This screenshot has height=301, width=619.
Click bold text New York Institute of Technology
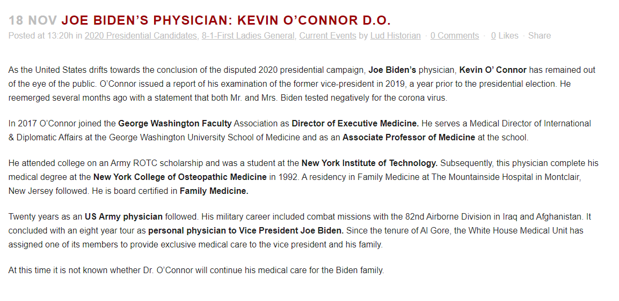pos(369,163)
